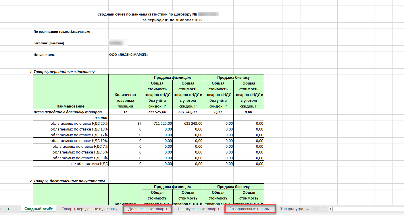The height and width of the screenshot is (215, 404).
Task: Click the horizontal scrollbar track
Action: tap(368, 209)
